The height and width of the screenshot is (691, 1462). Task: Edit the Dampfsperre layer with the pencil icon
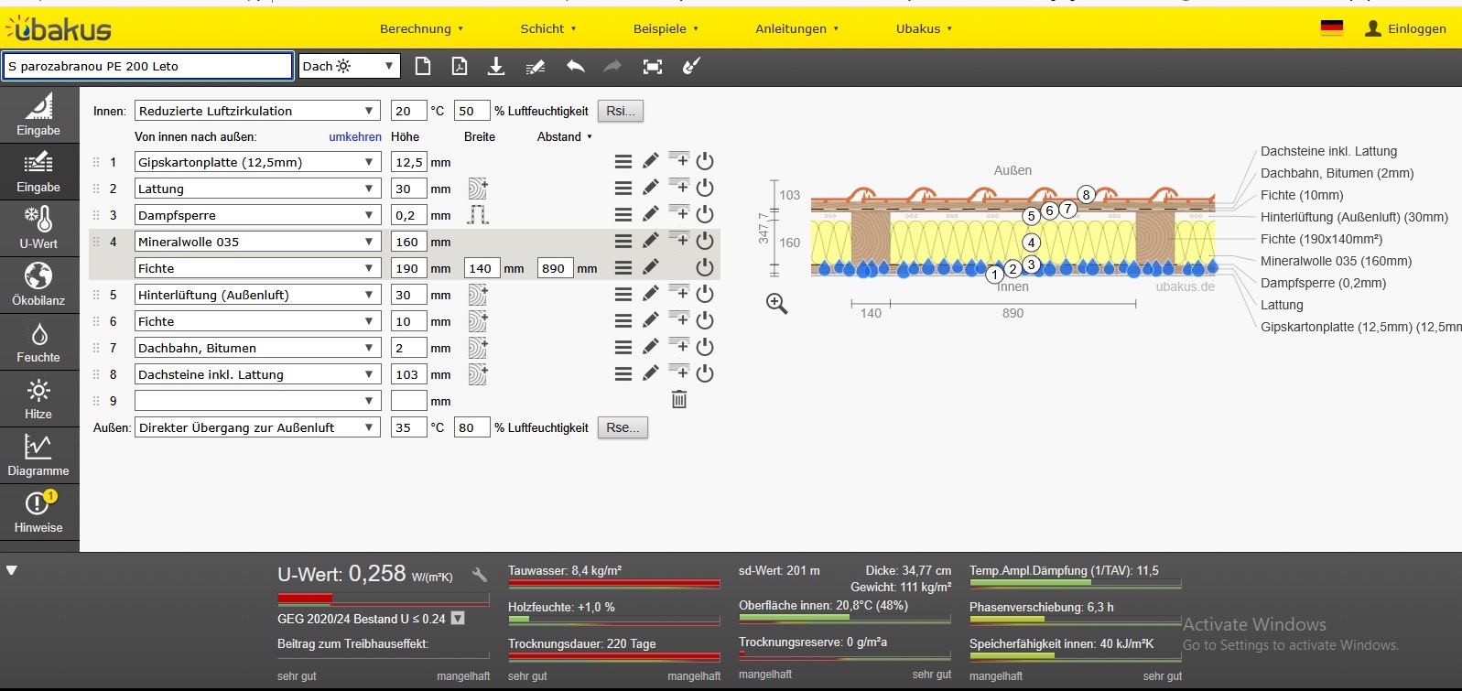650,214
